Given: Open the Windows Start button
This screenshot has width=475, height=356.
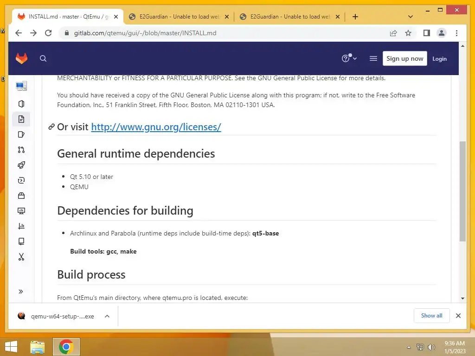Looking at the screenshot, I should click(11, 347).
